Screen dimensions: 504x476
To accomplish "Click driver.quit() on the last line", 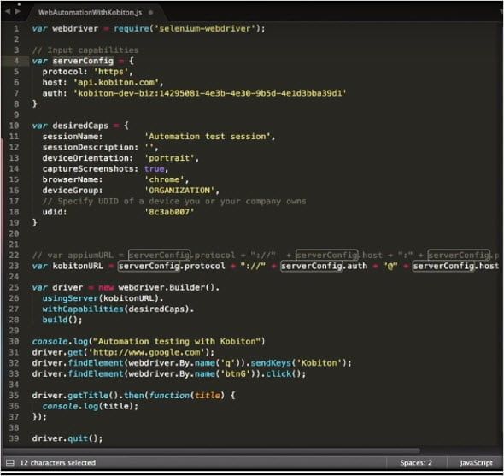I will coord(67,438).
